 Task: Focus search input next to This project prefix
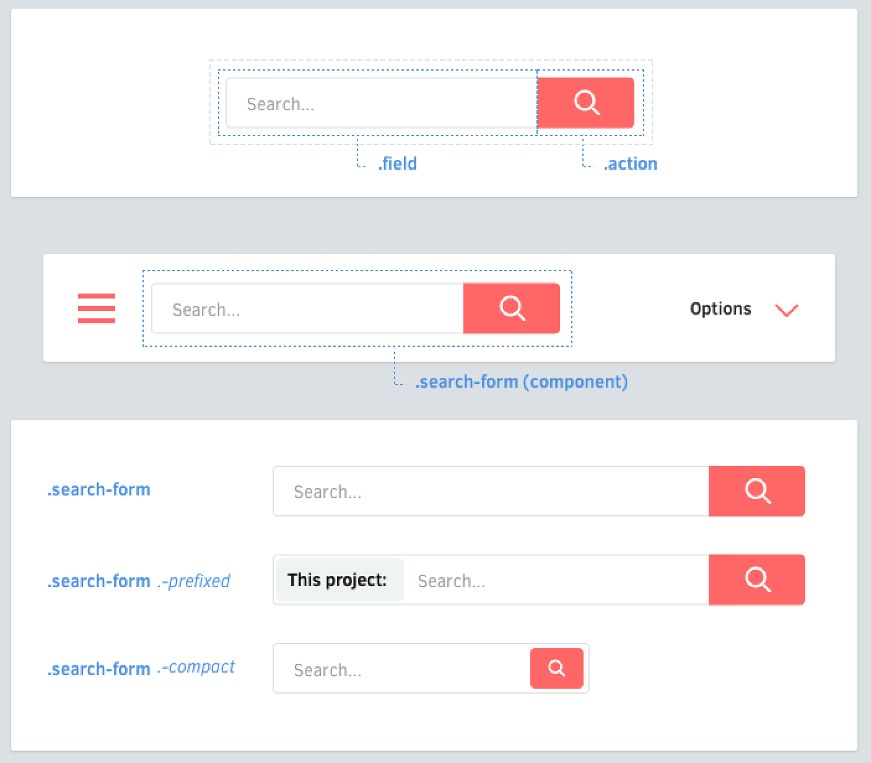[556, 580]
